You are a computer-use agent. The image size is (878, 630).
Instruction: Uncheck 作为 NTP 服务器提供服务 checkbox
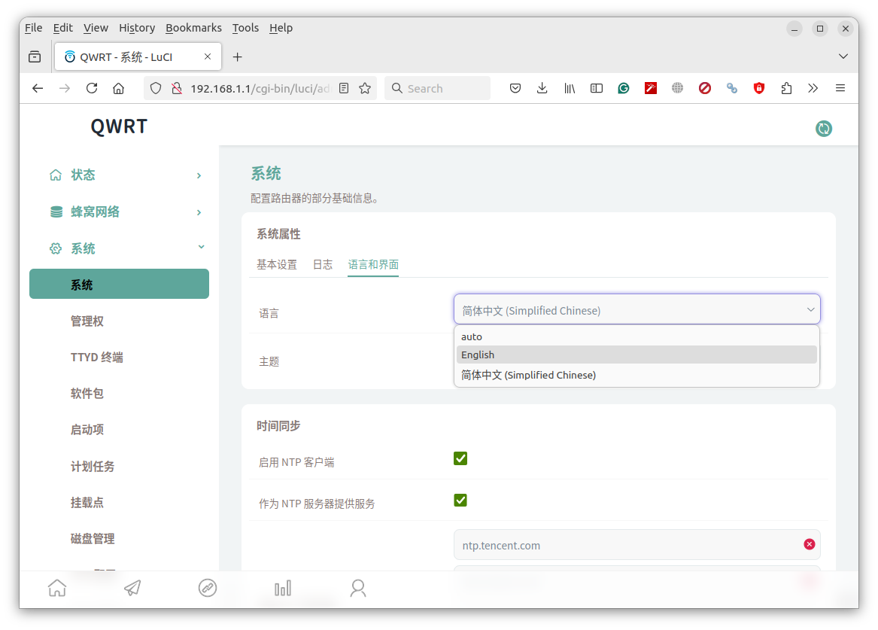pos(460,500)
